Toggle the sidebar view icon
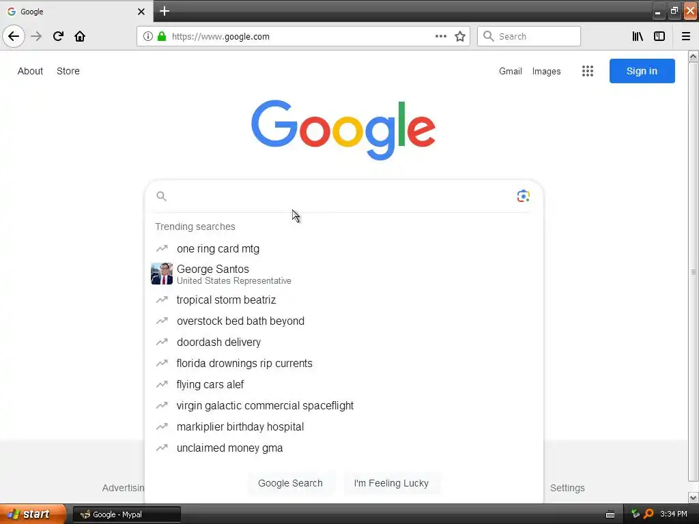 click(659, 36)
